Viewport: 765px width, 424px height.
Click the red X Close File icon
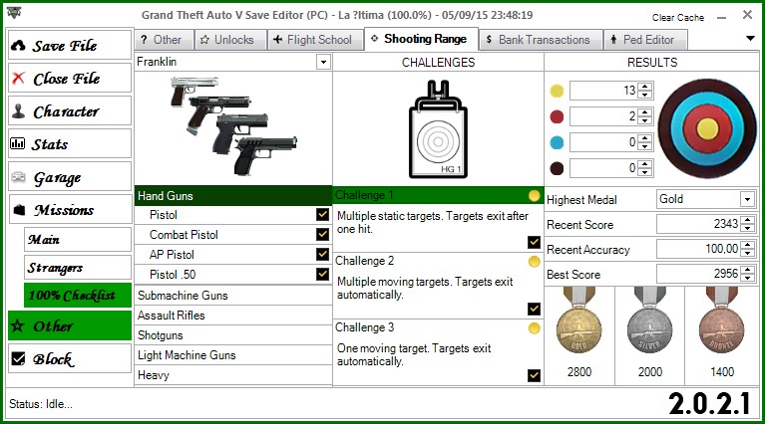coord(18,78)
